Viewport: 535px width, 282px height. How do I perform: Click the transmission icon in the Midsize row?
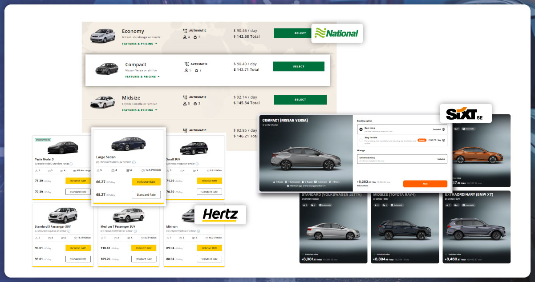[185, 97]
